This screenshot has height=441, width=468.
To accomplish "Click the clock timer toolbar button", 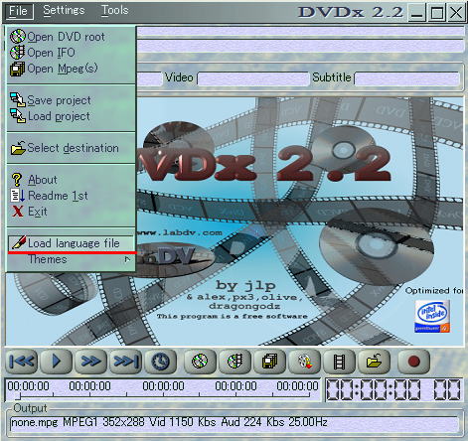I will 161,362.
